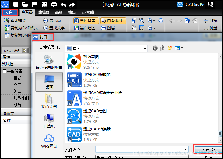The height and width of the screenshot is (159, 223).
Task: Toggle the 圆滑弧形 smooth arcs option
Action: pyautogui.click(x=113, y=21)
